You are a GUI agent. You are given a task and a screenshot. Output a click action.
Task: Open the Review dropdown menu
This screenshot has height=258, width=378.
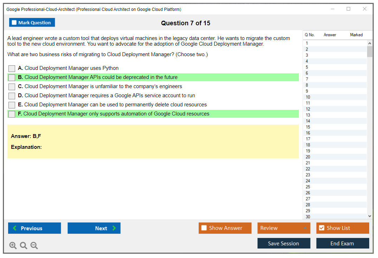284,228
